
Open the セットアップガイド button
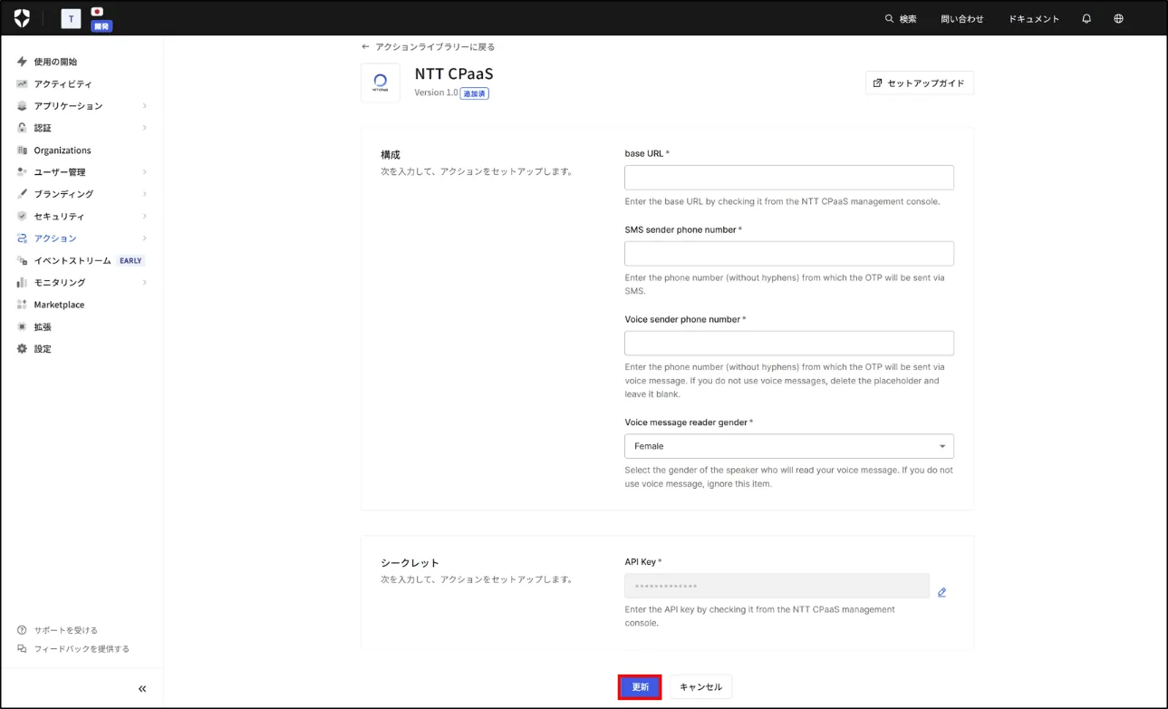[919, 83]
